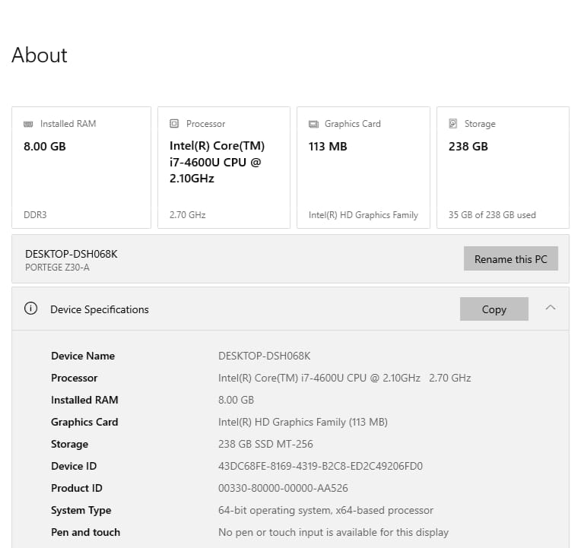The image size is (587, 548).
Task: Click the i7-4600U processor name in Processor card
Action: tap(217, 162)
